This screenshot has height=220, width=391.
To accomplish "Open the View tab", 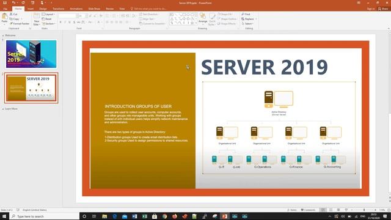I will click(x=122, y=9).
